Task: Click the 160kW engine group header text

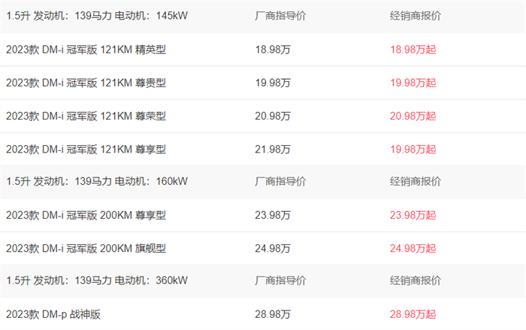Action: (x=97, y=182)
